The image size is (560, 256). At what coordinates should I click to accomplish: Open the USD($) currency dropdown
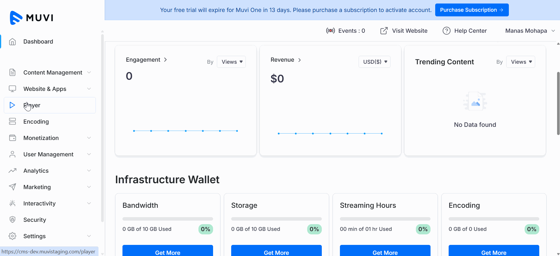(374, 62)
